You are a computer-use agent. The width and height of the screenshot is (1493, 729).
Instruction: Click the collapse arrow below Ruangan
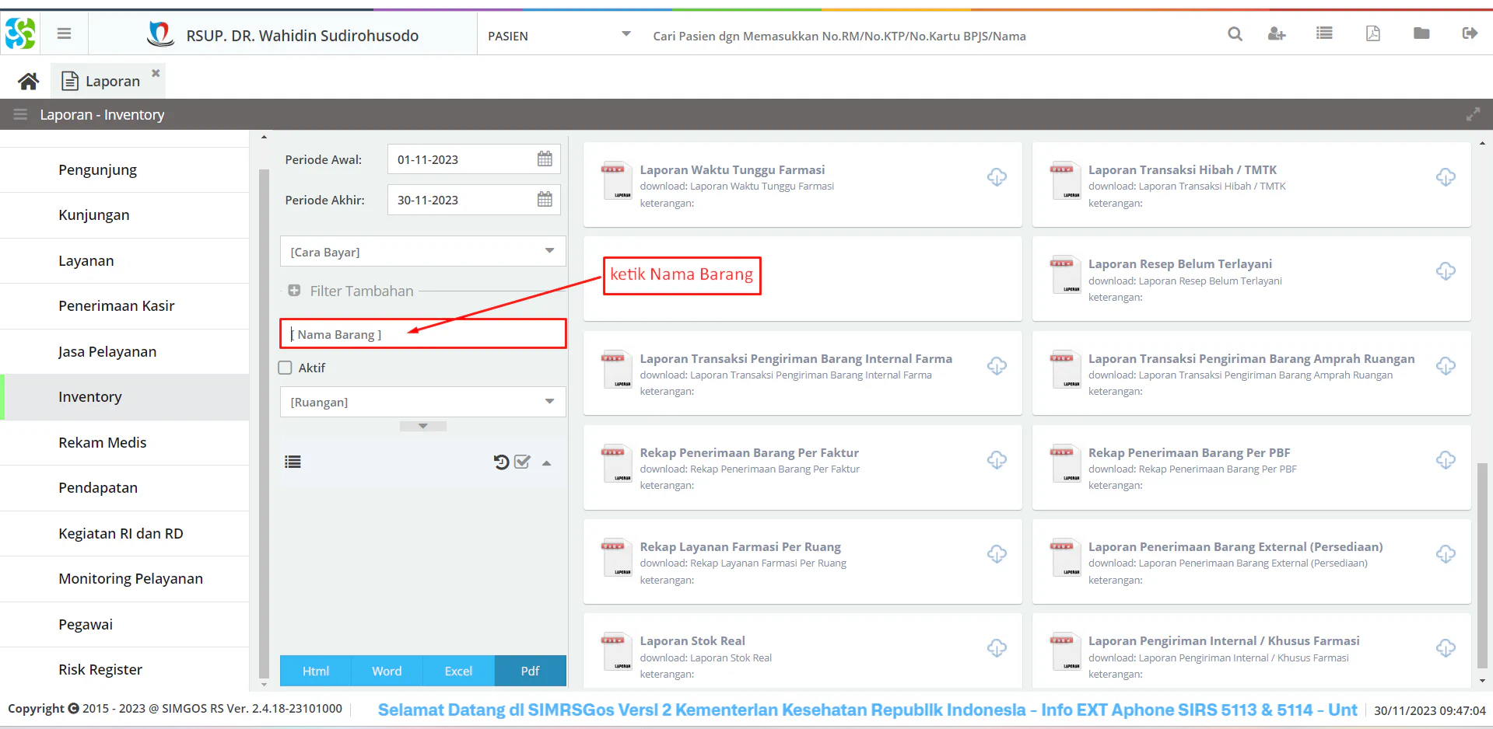coord(422,426)
